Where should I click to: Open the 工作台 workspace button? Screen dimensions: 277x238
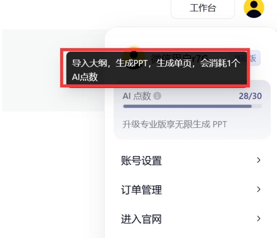[203, 8]
